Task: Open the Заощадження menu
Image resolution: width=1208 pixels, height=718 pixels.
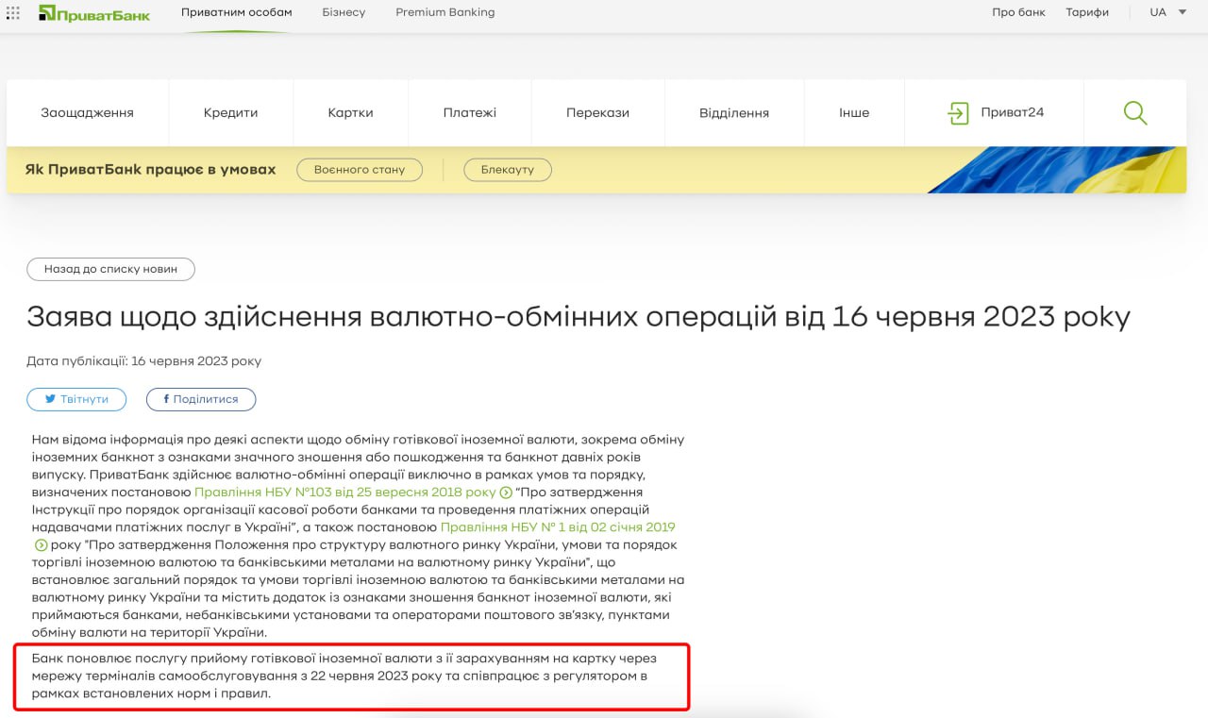Action: 87,113
